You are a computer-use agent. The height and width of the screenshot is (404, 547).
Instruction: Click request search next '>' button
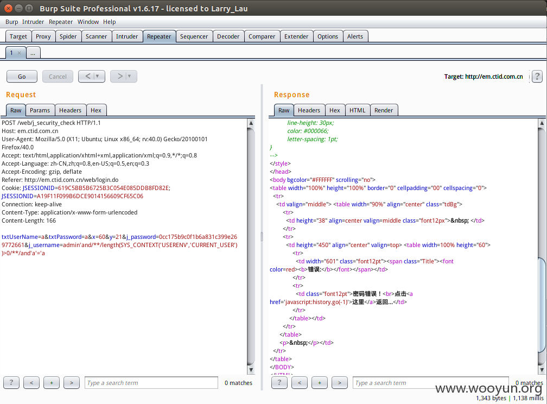(72, 383)
